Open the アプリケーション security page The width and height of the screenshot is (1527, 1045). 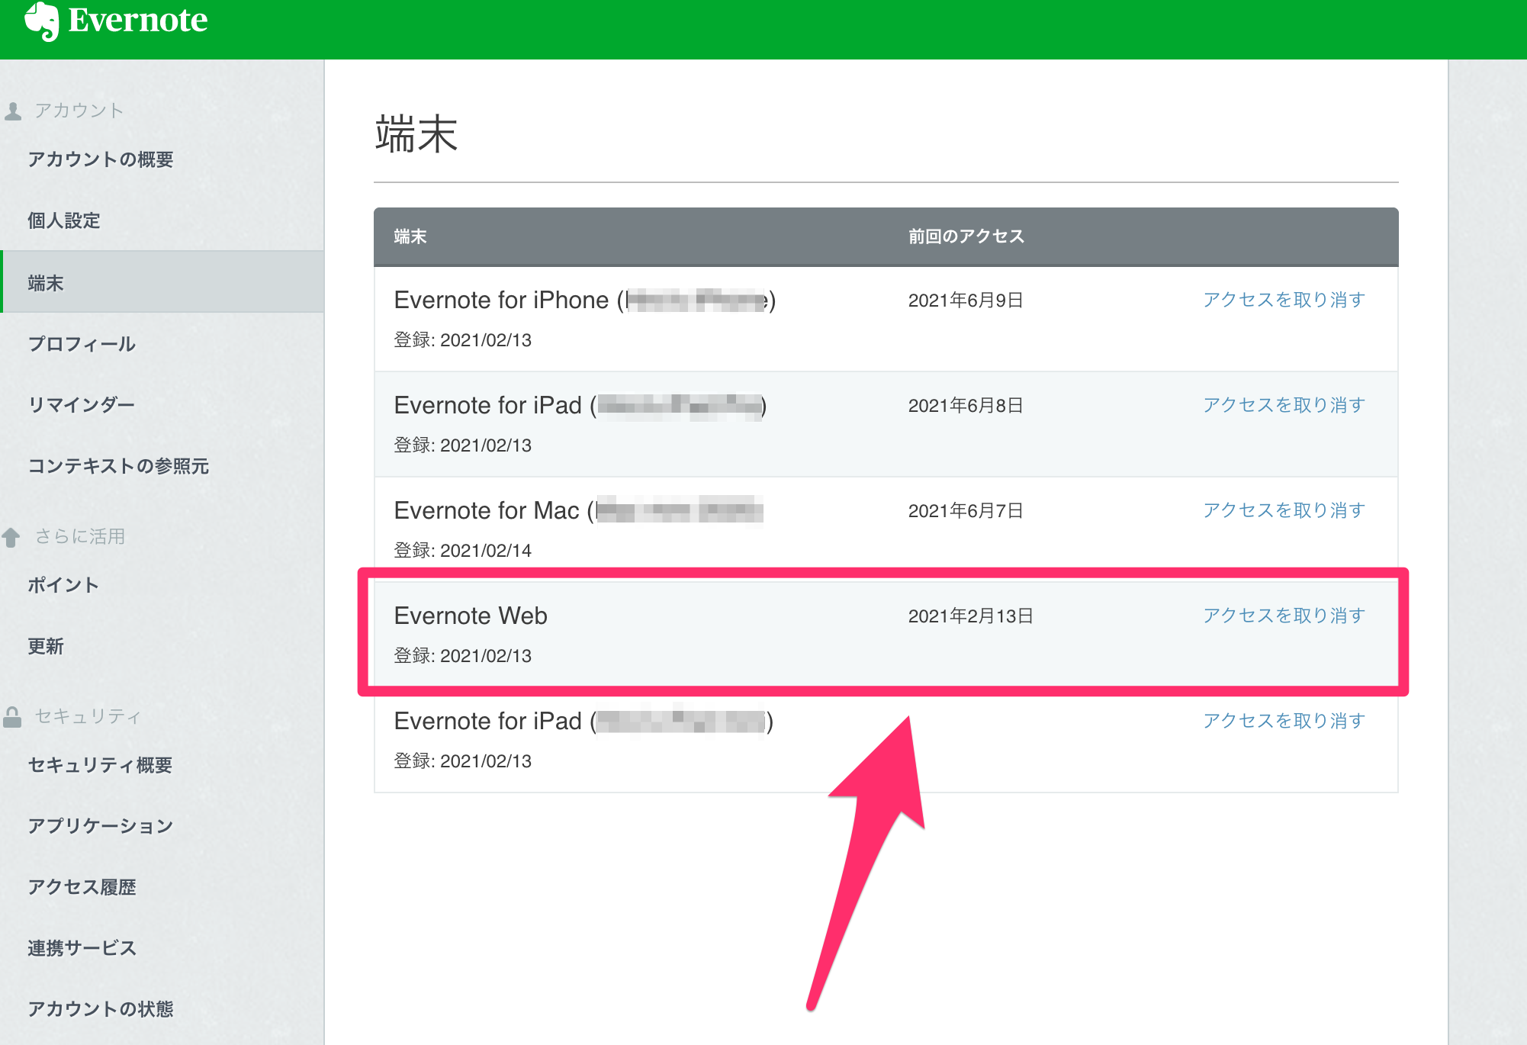(x=100, y=825)
